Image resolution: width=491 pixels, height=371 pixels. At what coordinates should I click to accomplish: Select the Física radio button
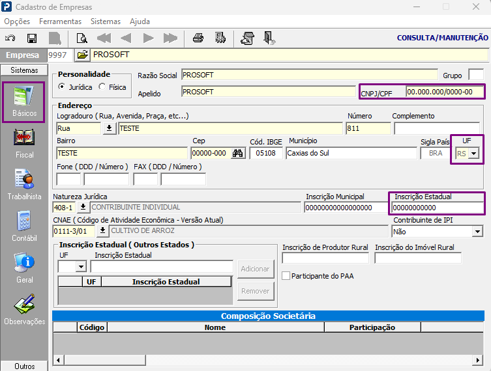pos(102,87)
